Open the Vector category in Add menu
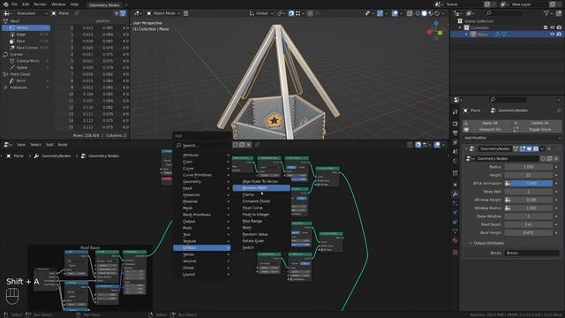Viewport: 565px width, 318px height. point(202,254)
